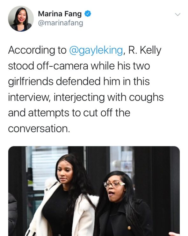This screenshot has width=188, height=236.
Task: Select the word "girlfriends" in tweet
Action: tap(31, 81)
